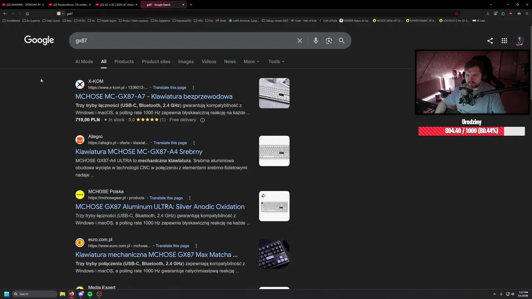
Task: Click Translate this page for MCHOSE Polska result
Action: point(166,198)
